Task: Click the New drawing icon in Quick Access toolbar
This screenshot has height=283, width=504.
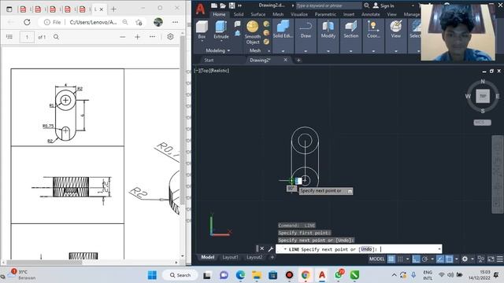Action: [214, 6]
